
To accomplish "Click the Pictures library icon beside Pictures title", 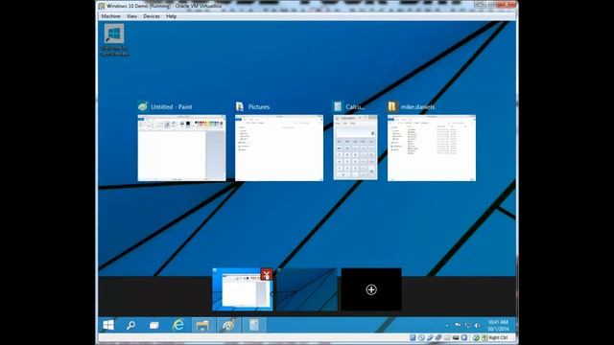I will pyautogui.click(x=240, y=106).
